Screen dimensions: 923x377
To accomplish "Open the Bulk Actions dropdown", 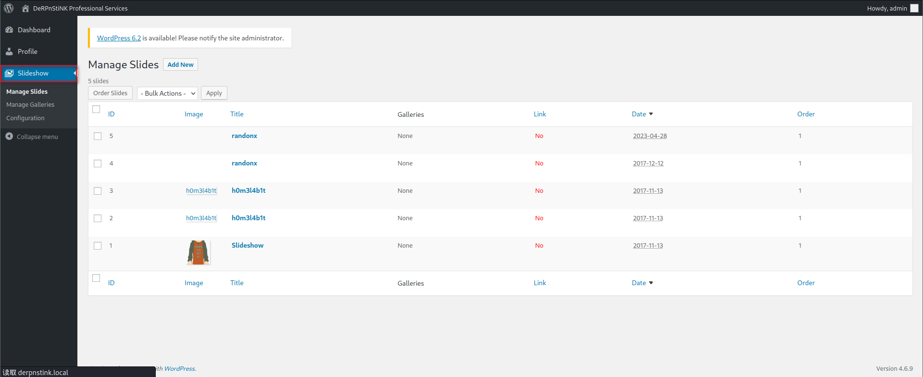I will tap(168, 93).
